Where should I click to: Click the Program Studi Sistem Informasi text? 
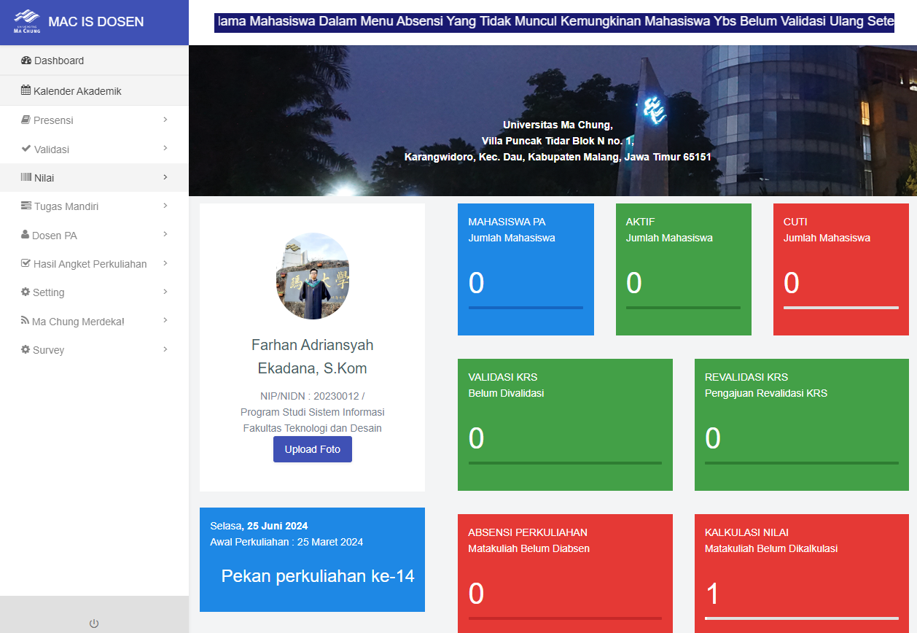click(313, 412)
